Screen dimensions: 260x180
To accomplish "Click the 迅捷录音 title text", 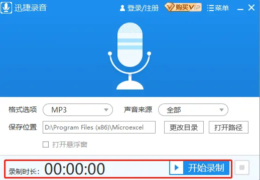I will pos(31,7).
